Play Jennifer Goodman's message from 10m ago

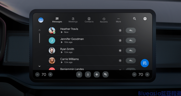[x=62, y=42]
